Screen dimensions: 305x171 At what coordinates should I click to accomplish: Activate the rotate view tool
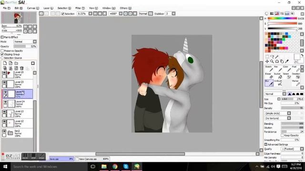click(277, 61)
